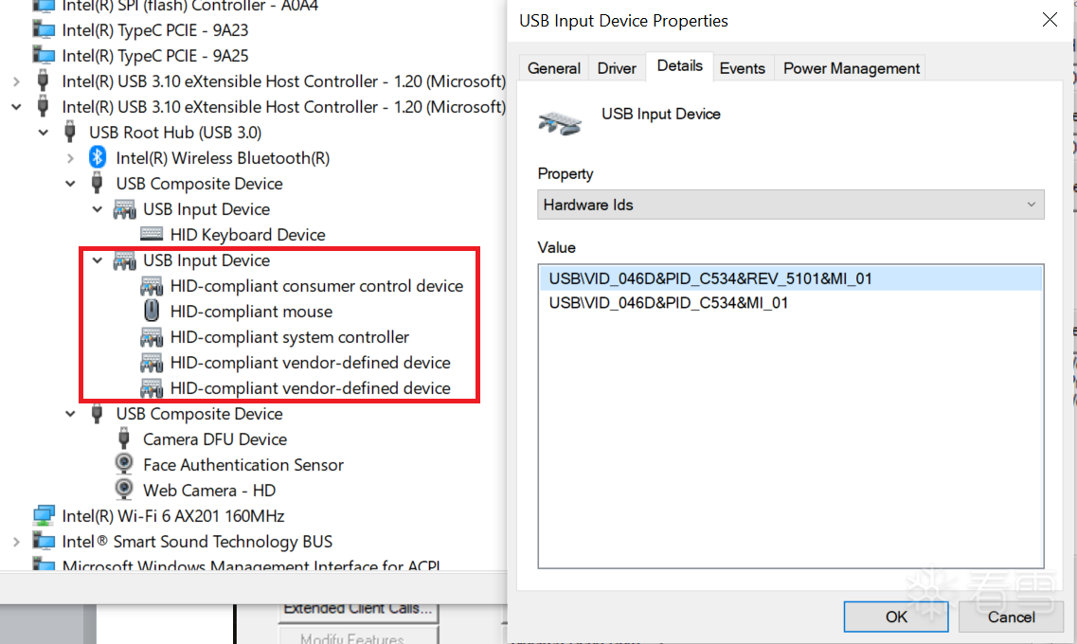Screen dimensions: 1077x644
Task: Open the Power Management tab
Action: pyautogui.click(x=851, y=68)
